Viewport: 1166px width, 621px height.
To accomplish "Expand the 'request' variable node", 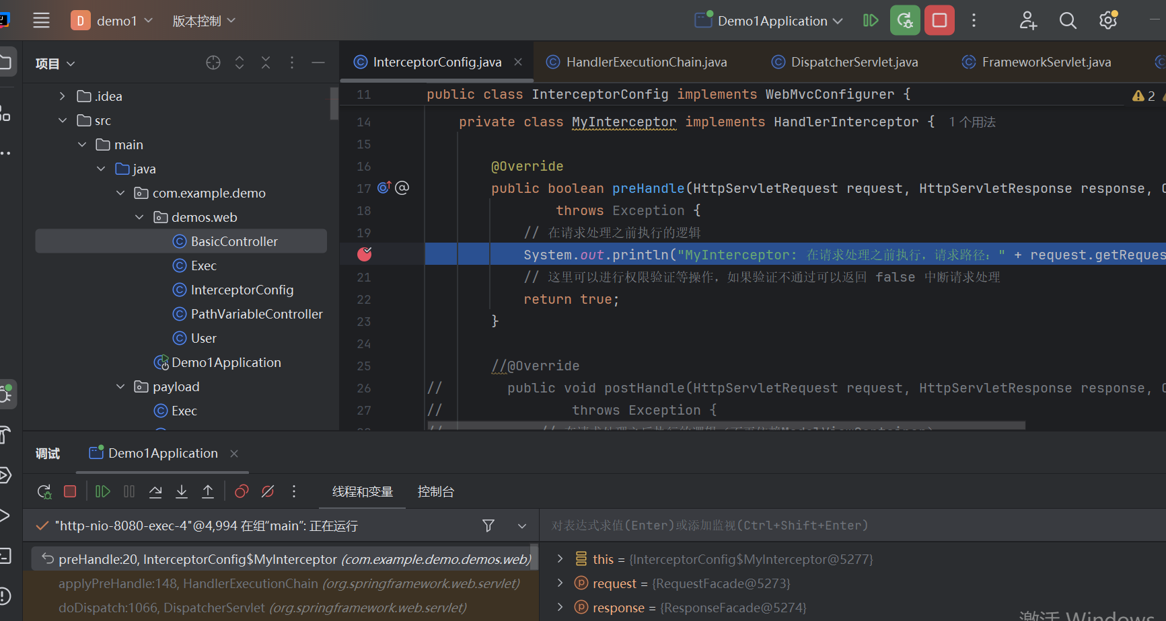I will tap(560, 583).
